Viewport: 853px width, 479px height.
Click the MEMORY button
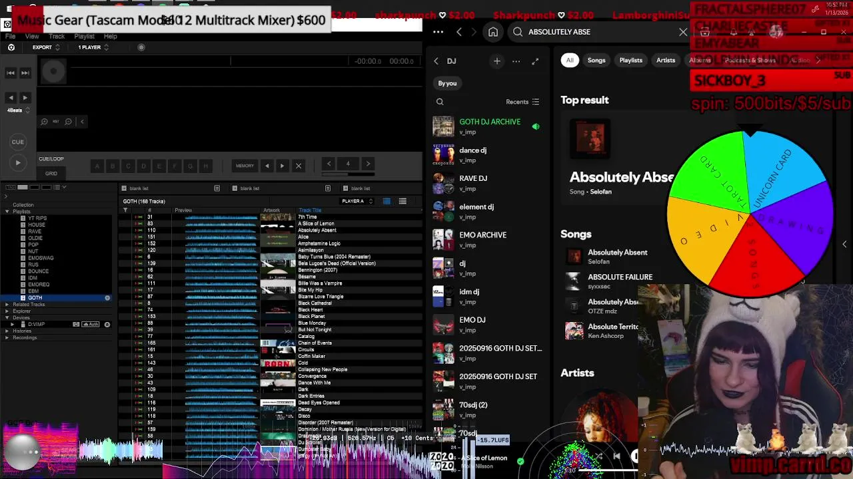tap(245, 166)
